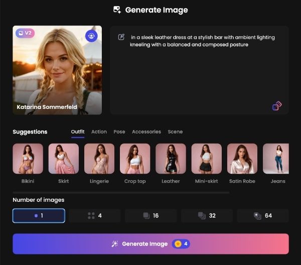Choose the Leather outfit thumbnail

171,159
